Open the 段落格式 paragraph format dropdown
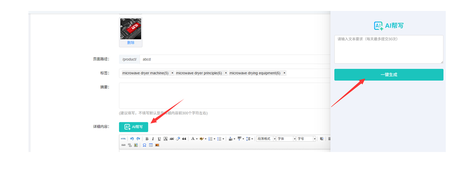This screenshot has height=175, width=452. pos(266,139)
